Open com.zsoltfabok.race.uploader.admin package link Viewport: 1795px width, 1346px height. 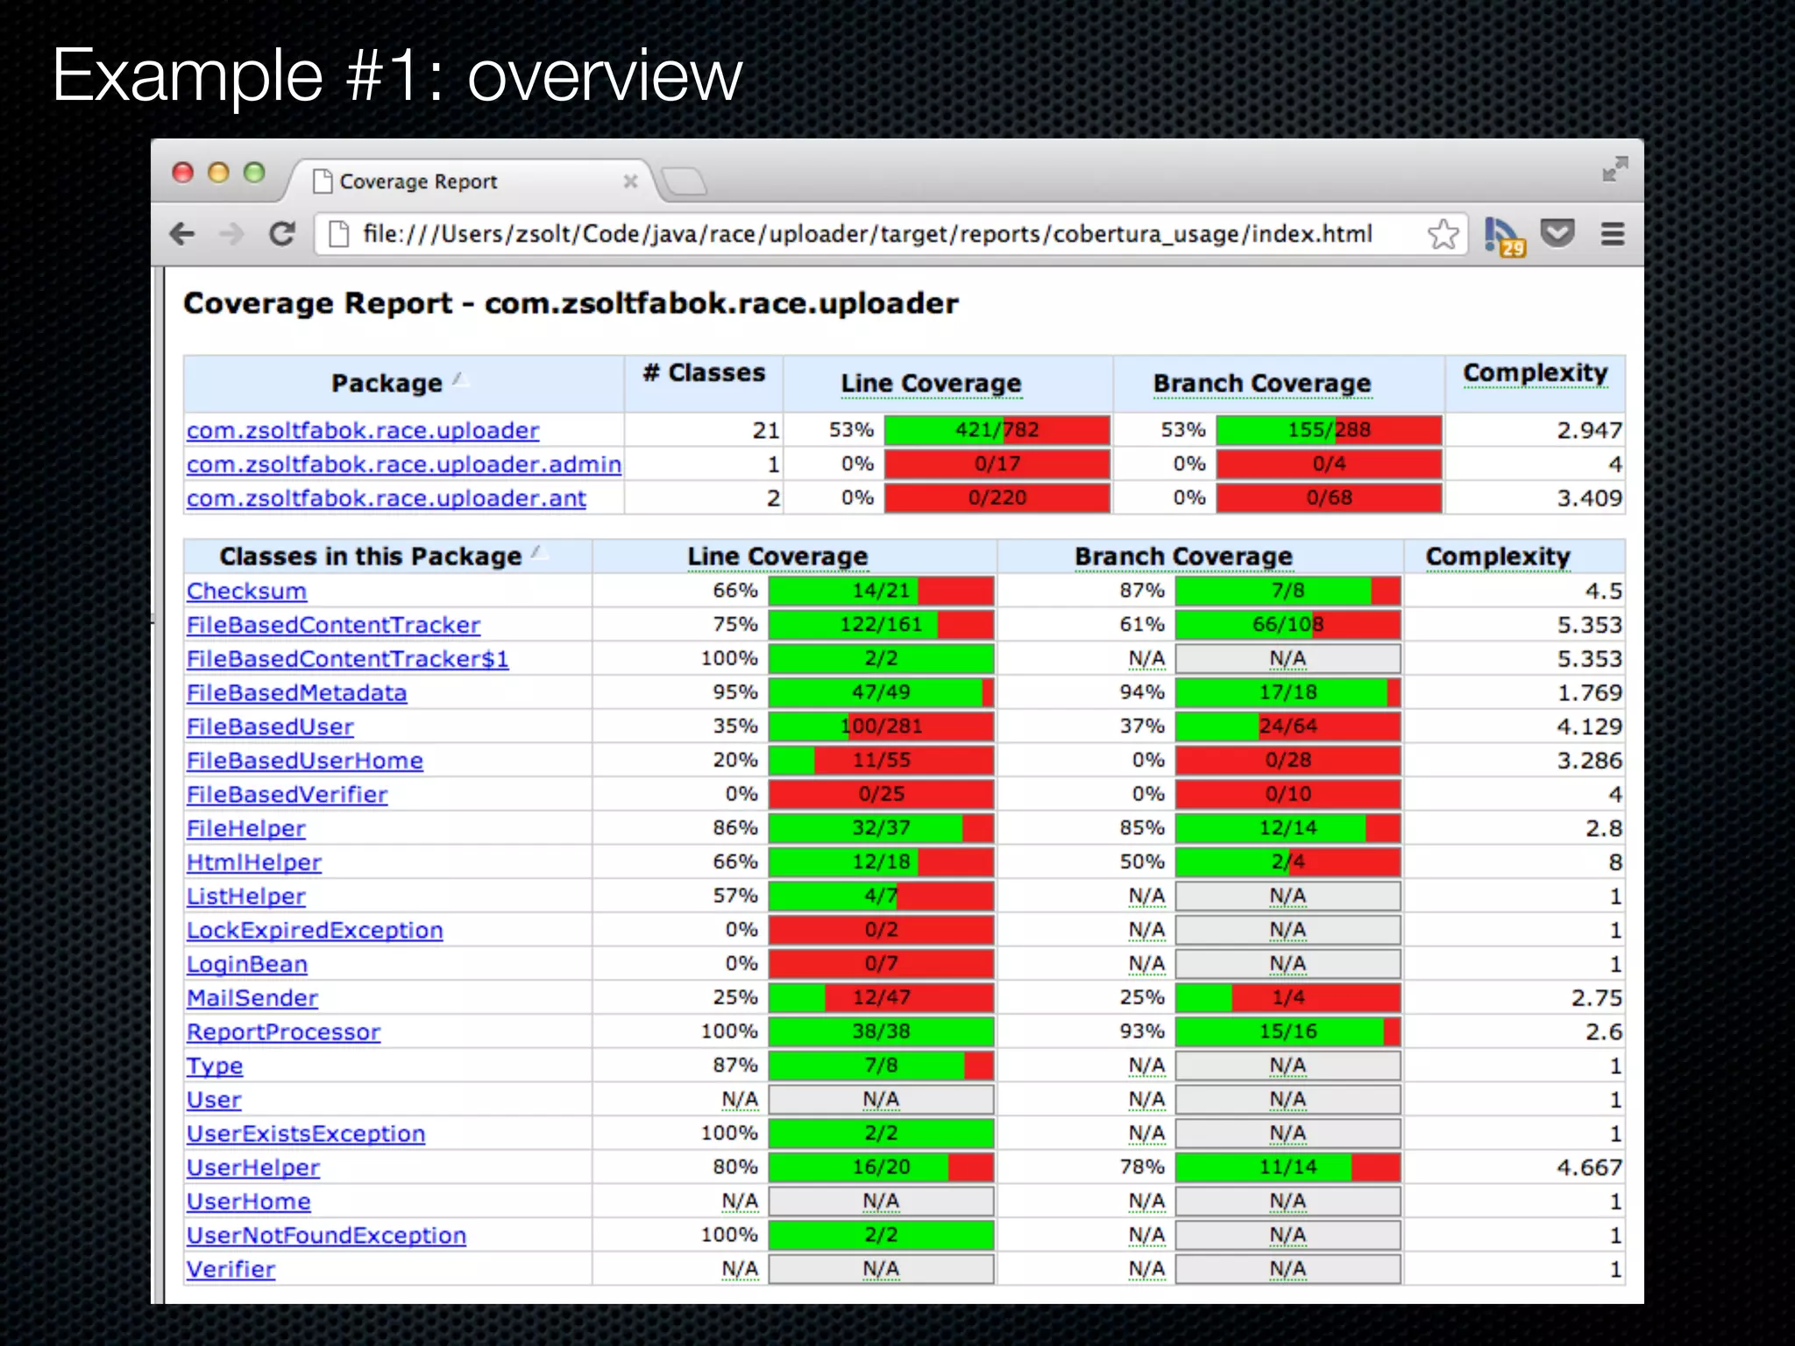(x=404, y=464)
